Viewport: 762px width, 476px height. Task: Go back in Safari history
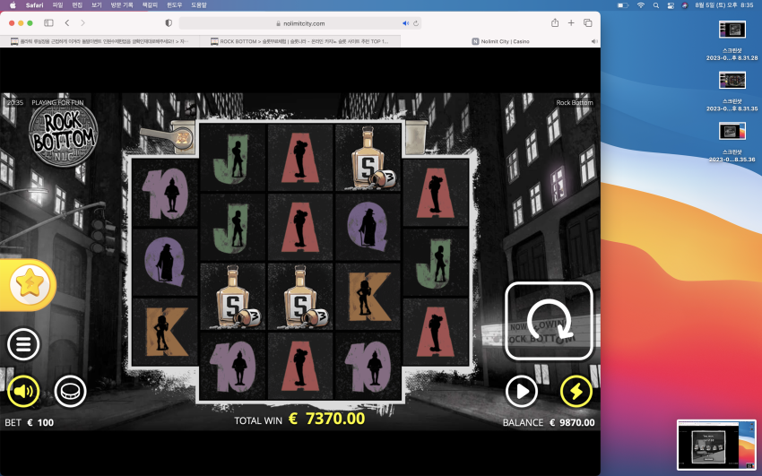tap(67, 22)
